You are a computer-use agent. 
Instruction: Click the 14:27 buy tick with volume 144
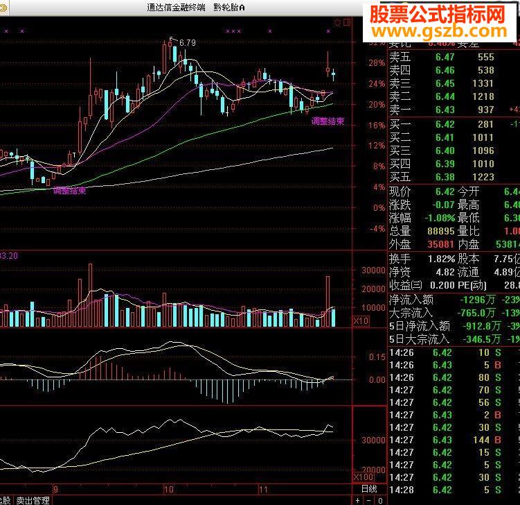coord(454,440)
